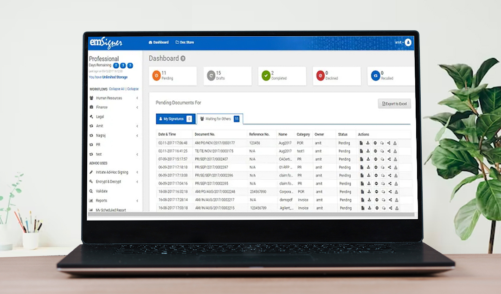Screen dimensions: 501x294
Task: Click the Export to Excel button
Action: pyautogui.click(x=394, y=104)
